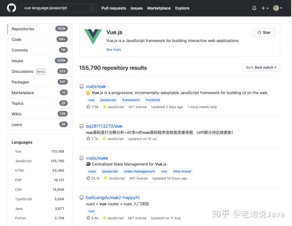Go to Pull requests
Screen dimensions: 292x226
[x=114, y=8]
